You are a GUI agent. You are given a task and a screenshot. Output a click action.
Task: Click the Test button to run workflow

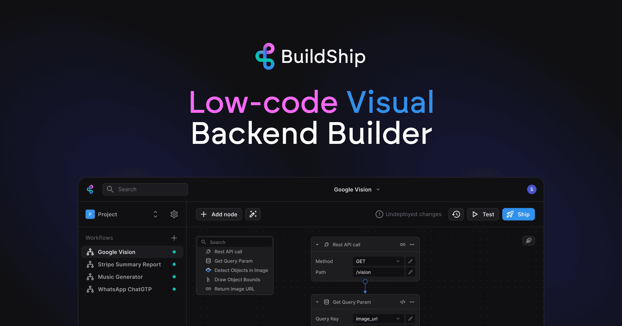(483, 214)
